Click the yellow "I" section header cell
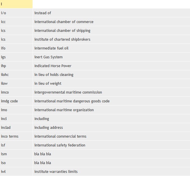 16,4
